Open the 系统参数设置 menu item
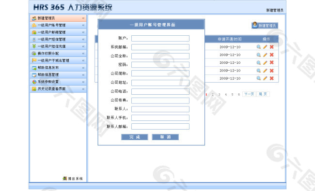This screenshot has height=191, width=315. (58, 82)
